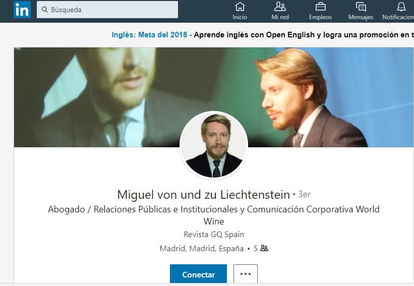Type in the Búsqueda search field
Screen dimensions: 414x286
point(111,10)
